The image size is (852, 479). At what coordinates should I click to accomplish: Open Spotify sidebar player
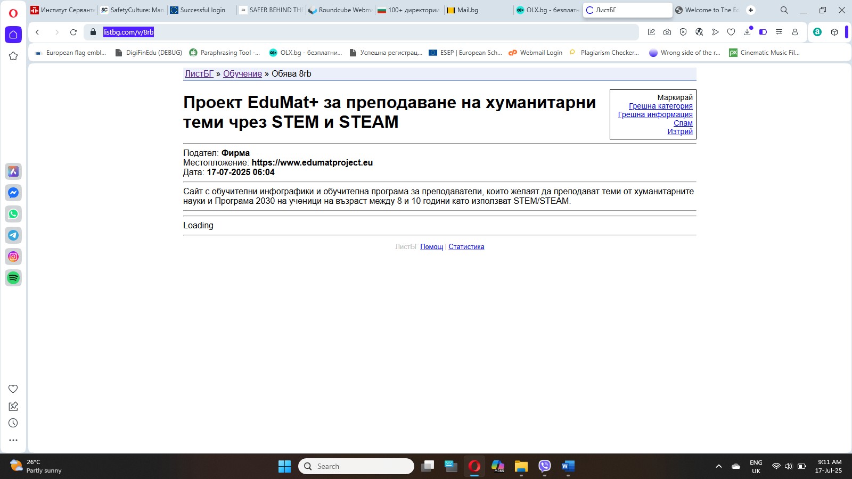pyautogui.click(x=13, y=278)
